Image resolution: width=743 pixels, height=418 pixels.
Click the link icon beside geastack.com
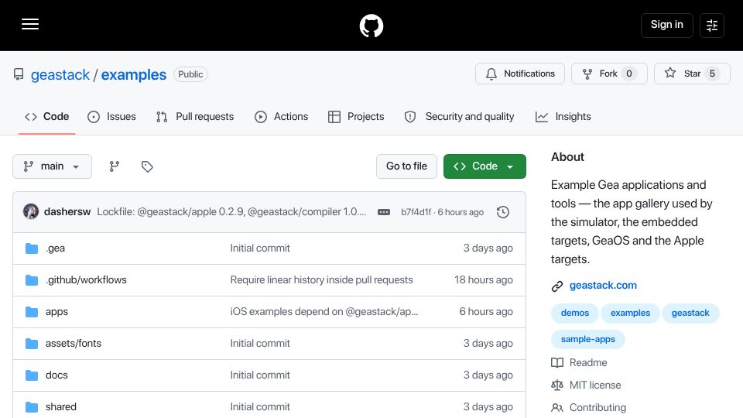click(x=557, y=286)
